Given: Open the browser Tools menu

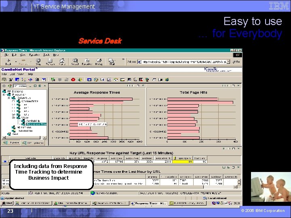Looking at the screenshot, I should coord(46,55).
